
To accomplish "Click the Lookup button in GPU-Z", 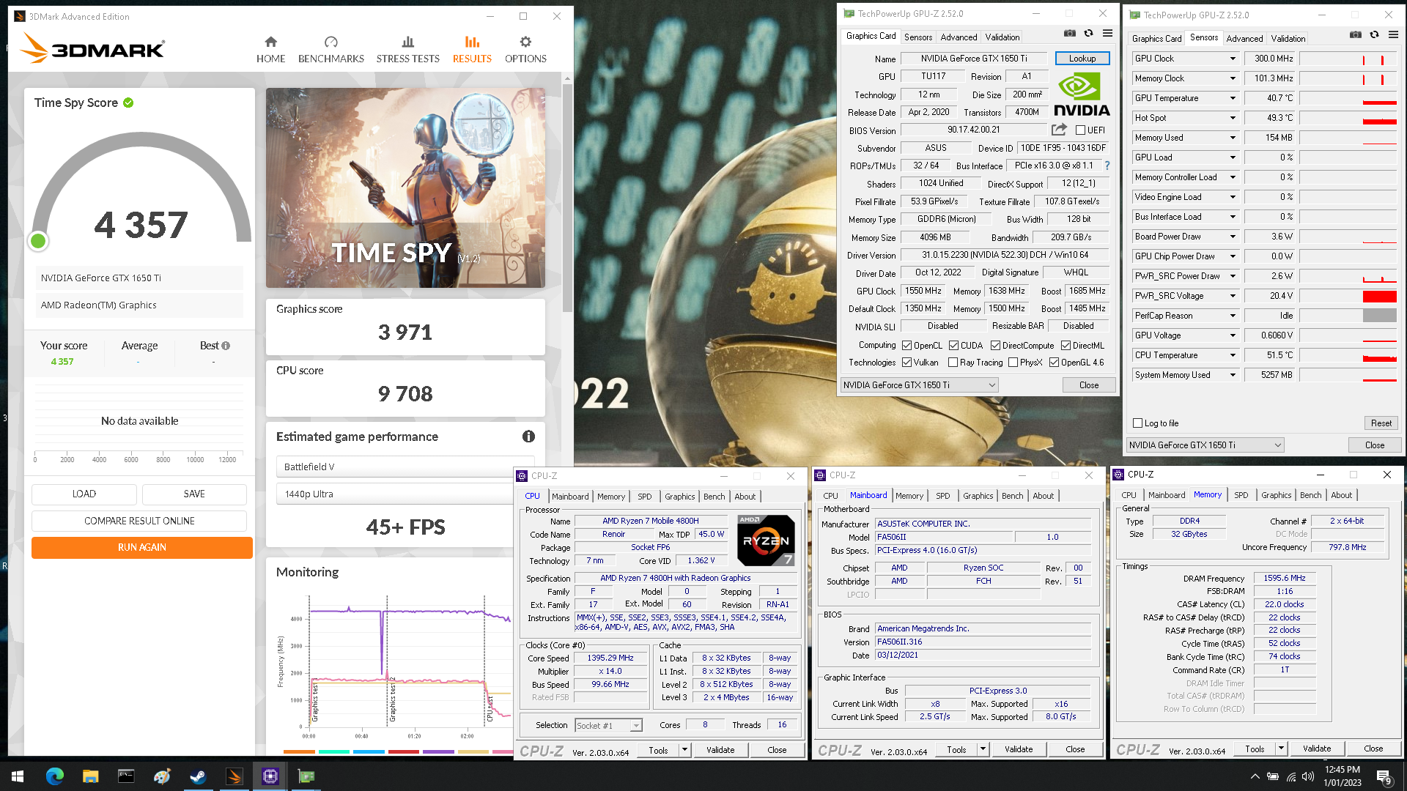I will coord(1082,59).
